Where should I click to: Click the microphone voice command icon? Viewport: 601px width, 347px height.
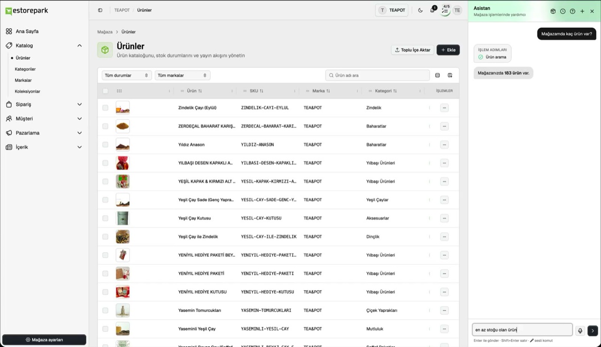(580, 331)
